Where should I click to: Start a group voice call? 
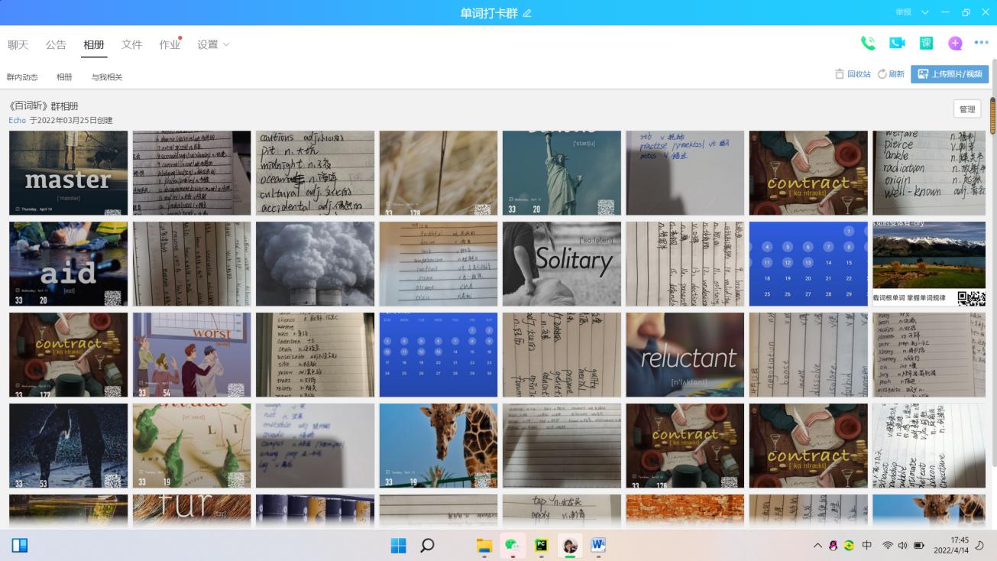(868, 44)
